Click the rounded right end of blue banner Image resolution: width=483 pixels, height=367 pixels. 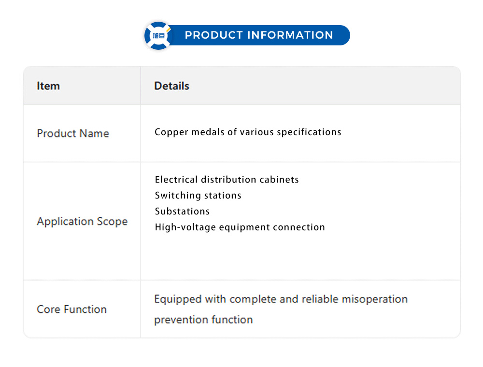click(344, 35)
